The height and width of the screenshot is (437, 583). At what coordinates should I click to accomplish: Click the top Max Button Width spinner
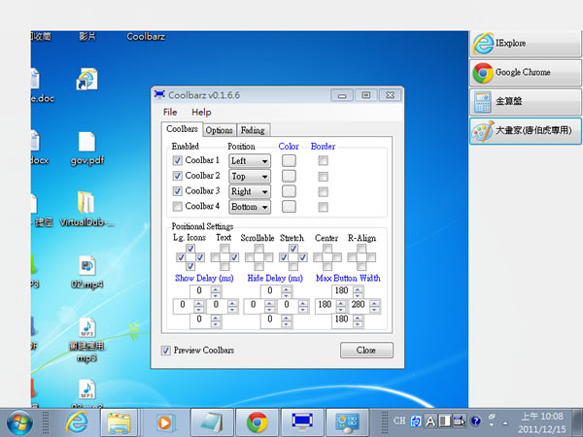click(358, 291)
